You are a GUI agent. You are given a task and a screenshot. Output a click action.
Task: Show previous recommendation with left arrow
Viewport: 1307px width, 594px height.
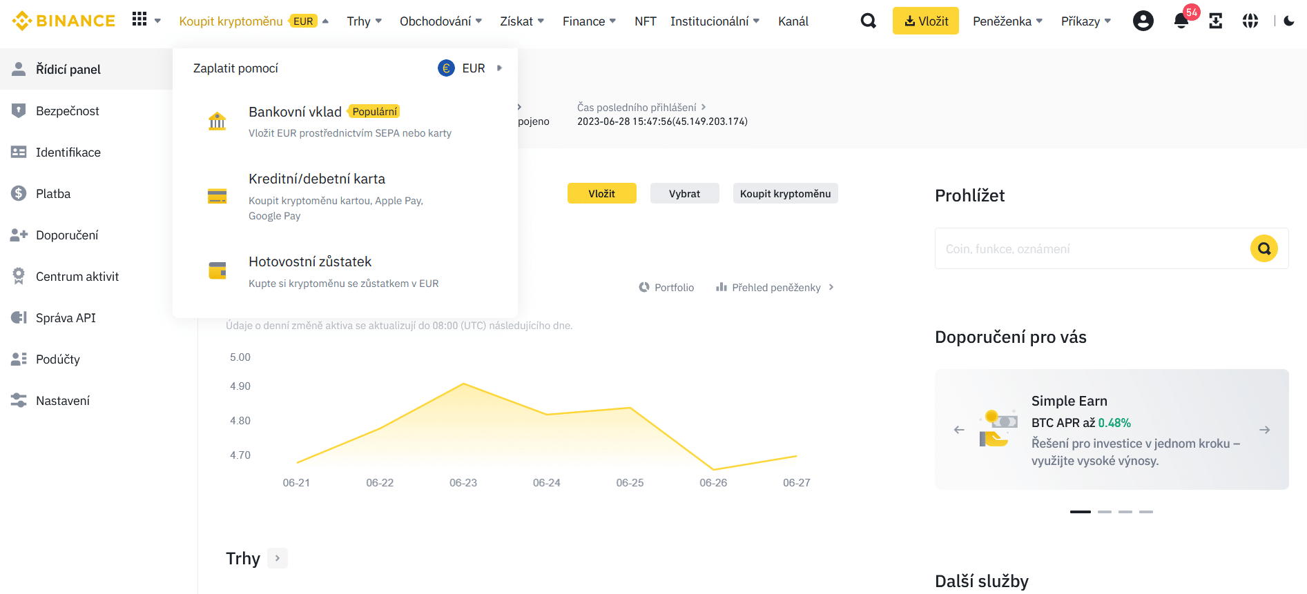pos(959,430)
